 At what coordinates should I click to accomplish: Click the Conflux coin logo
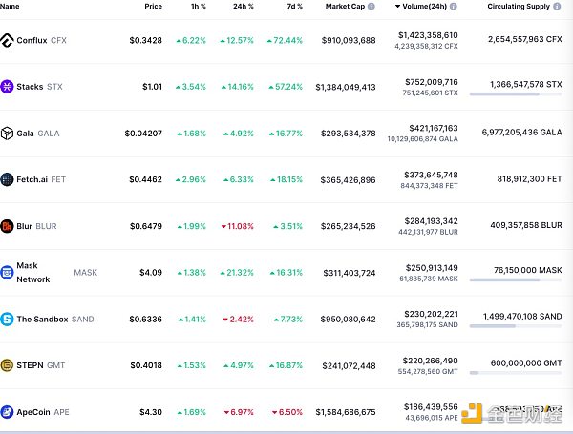point(8,41)
